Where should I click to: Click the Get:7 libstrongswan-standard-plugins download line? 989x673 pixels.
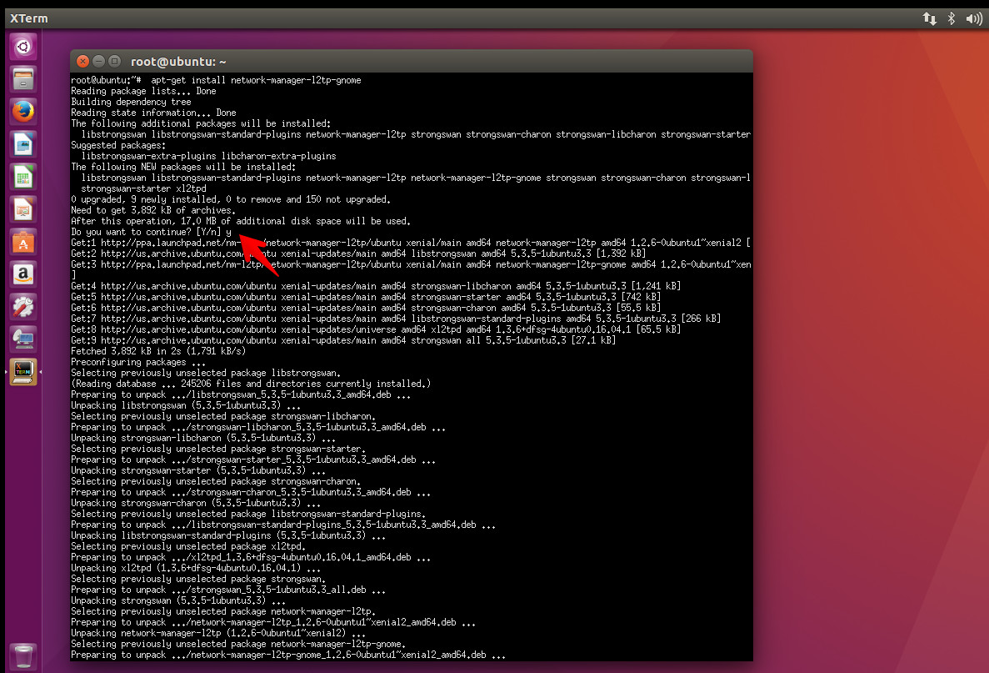pyautogui.click(x=396, y=319)
